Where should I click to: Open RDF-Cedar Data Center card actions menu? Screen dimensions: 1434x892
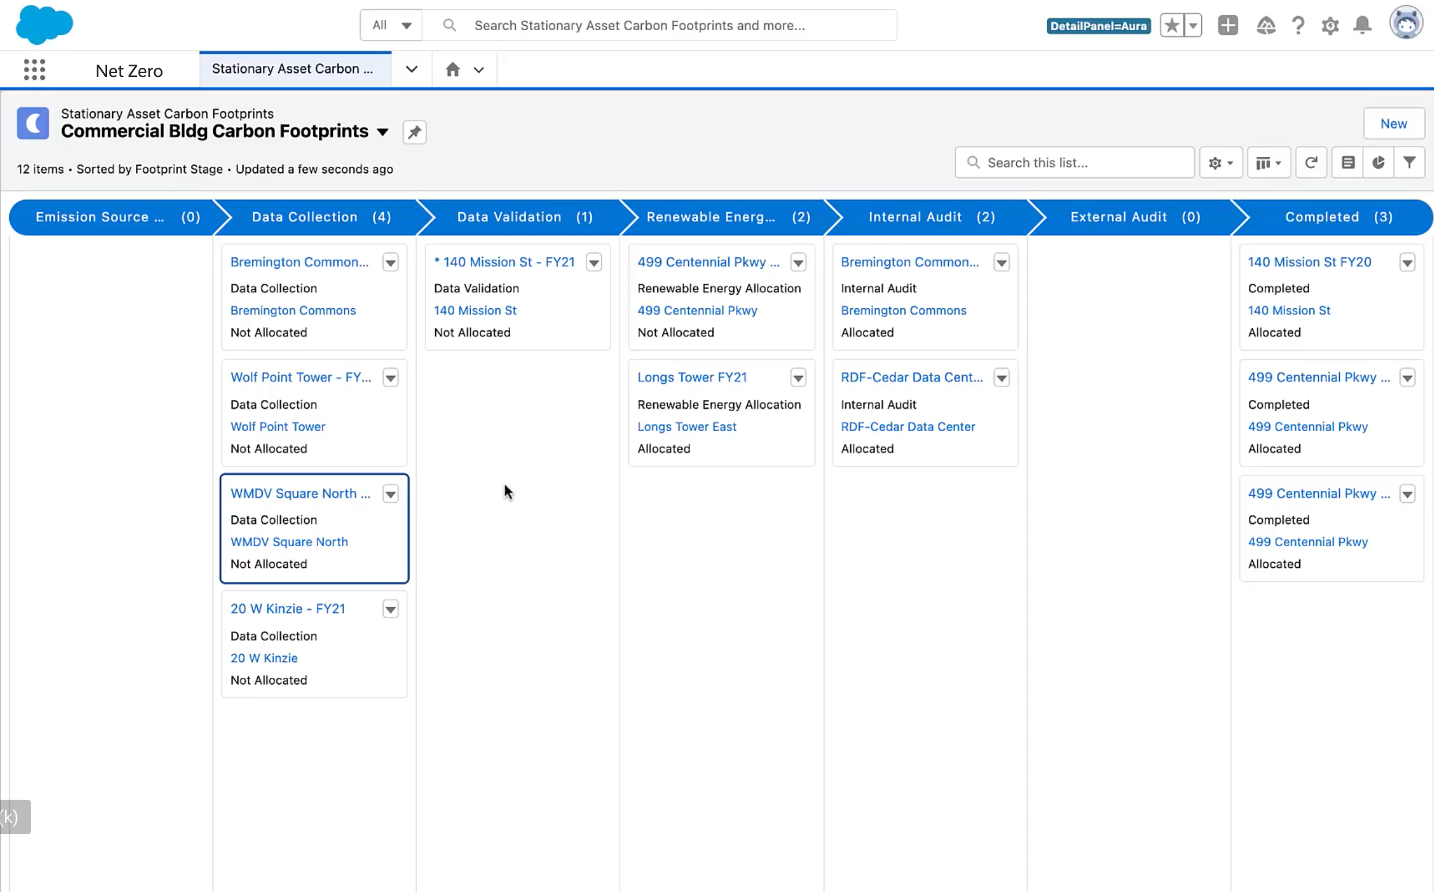[1001, 378]
